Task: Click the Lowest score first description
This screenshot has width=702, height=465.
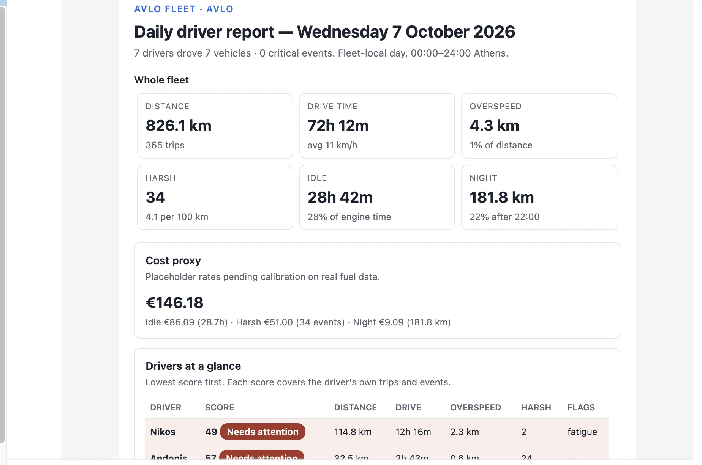Action: coord(298,382)
